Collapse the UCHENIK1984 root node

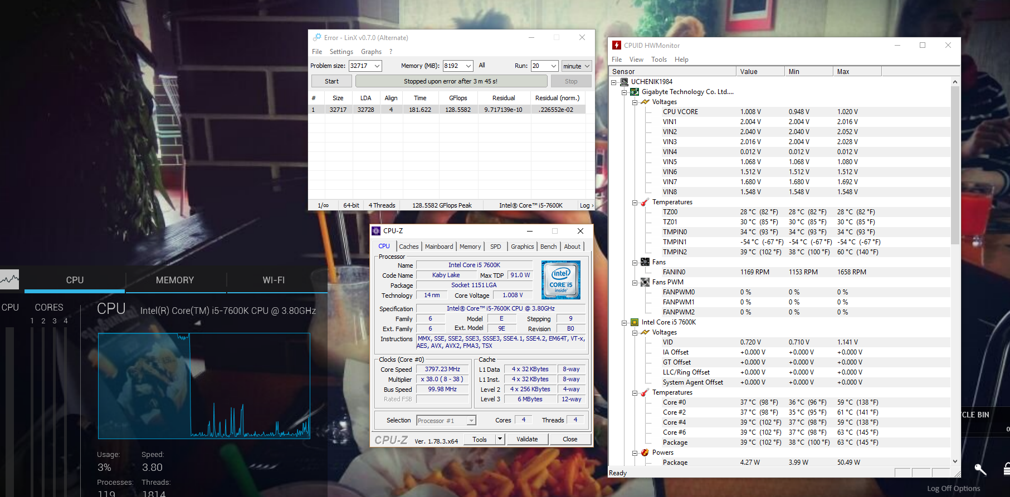click(614, 82)
